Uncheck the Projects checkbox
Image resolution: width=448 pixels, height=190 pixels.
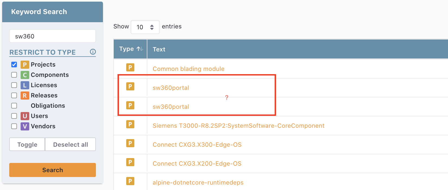14,64
